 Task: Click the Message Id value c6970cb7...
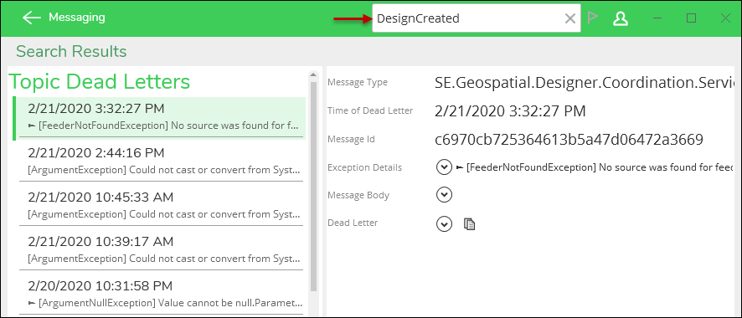[x=569, y=140]
